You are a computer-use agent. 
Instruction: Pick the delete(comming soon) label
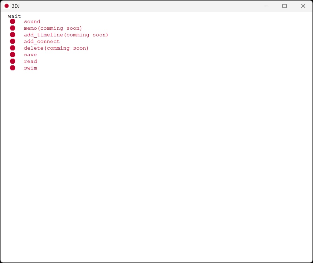[56, 48]
